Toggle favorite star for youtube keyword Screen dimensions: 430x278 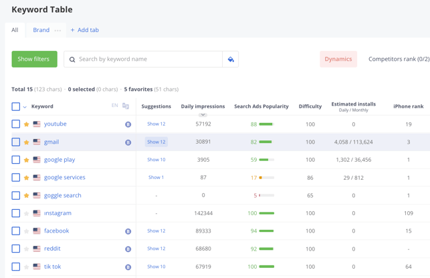[x=26, y=124]
